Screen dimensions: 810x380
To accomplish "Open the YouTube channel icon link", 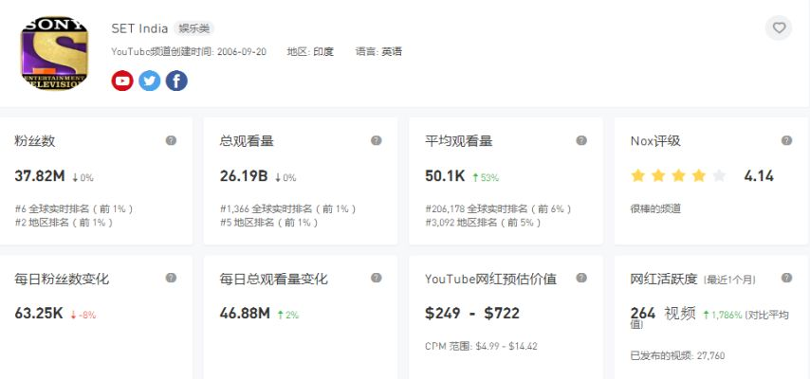I will (122, 81).
